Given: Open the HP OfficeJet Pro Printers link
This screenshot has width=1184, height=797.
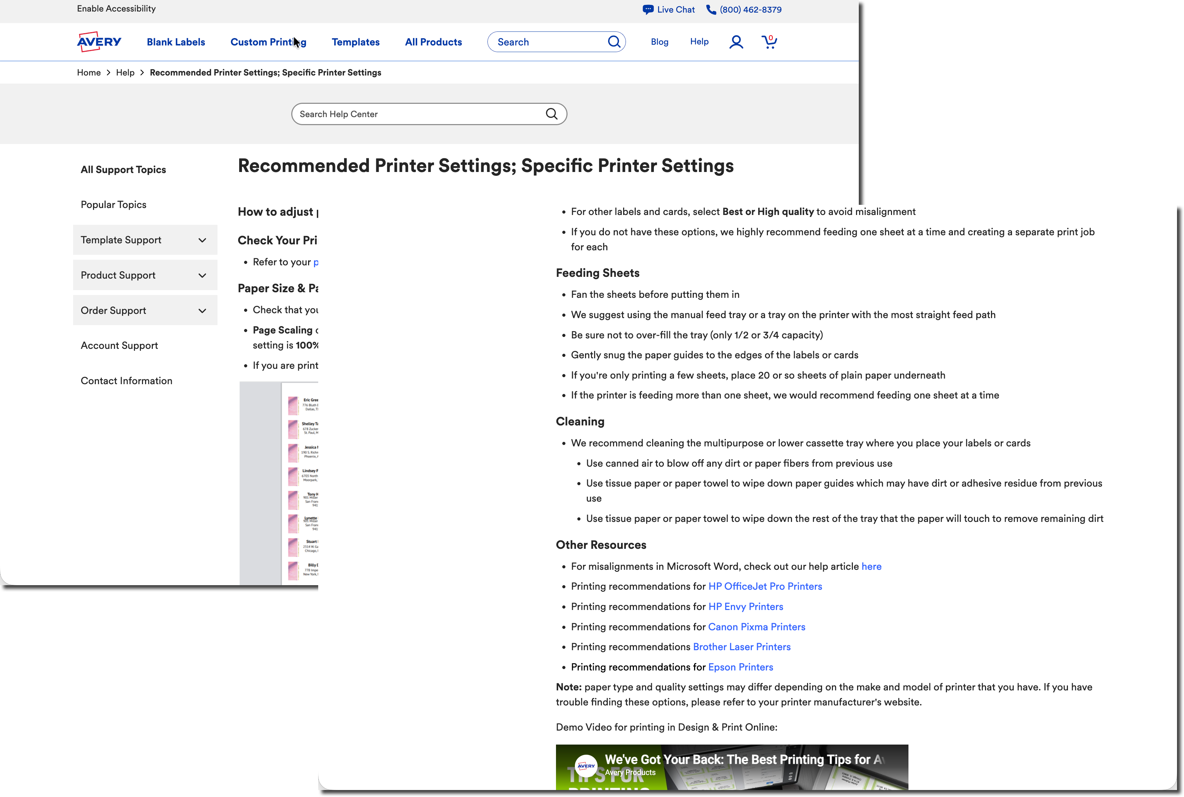Looking at the screenshot, I should (x=765, y=587).
